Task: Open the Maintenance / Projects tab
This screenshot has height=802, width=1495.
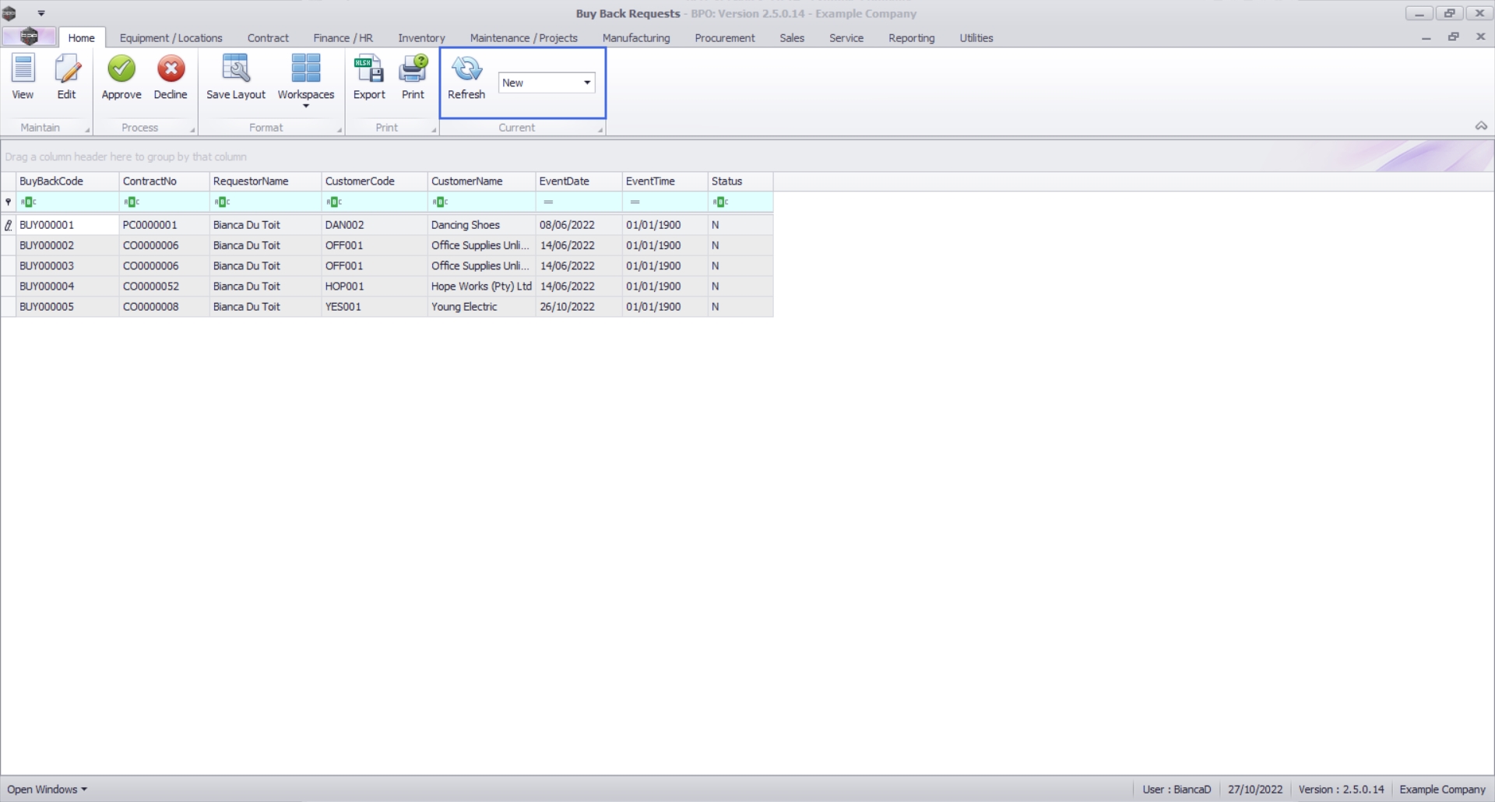Action: click(523, 37)
